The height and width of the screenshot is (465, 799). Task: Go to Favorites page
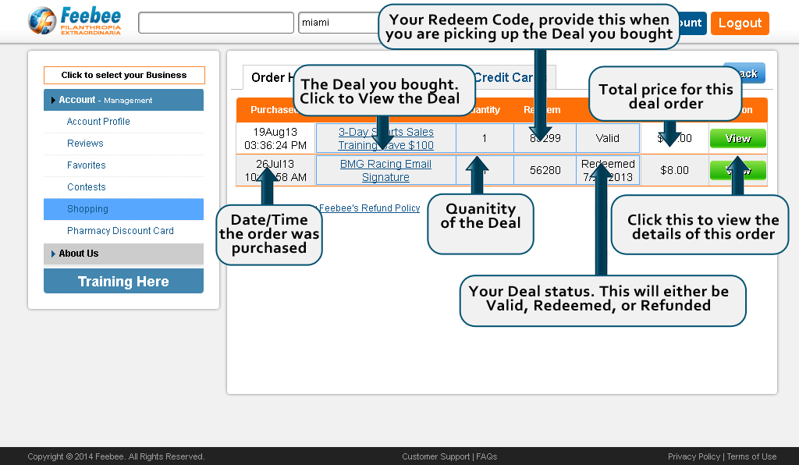point(86,165)
